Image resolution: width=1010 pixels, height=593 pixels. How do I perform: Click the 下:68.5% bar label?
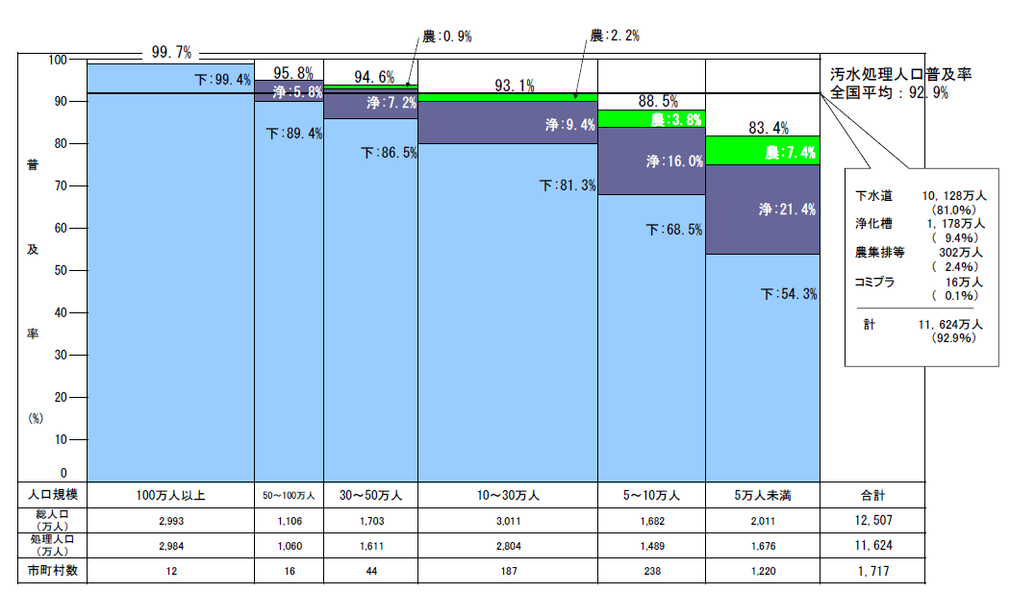(x=674, y=229)
